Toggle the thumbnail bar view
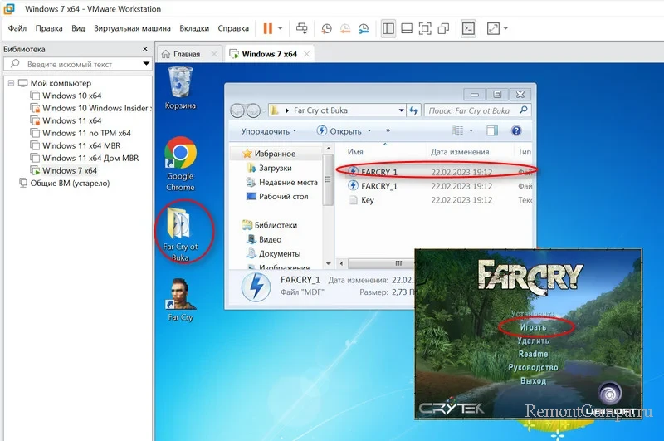Screen dimensions: 664x441 pos(407,28)
